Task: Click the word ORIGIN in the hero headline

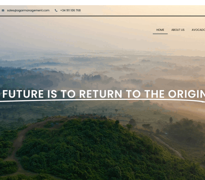Action: pos(186,94)
